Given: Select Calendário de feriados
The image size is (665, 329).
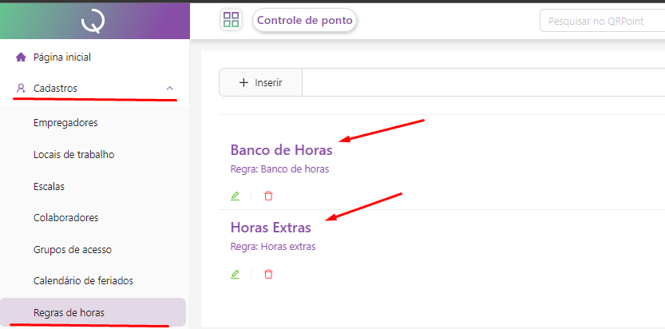Looking at the screenshot, I should (83, 280).
